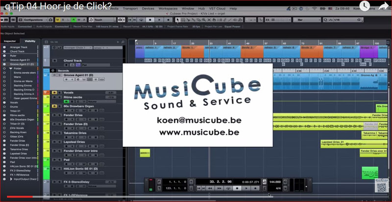Click the Strofe 1 arranger event
The height and width of the screenshot is (202, 392).
tap(193, 52)
